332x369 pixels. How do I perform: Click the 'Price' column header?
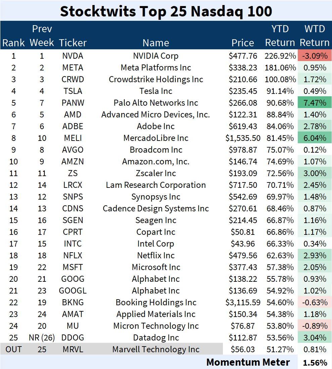coord(243,43)
